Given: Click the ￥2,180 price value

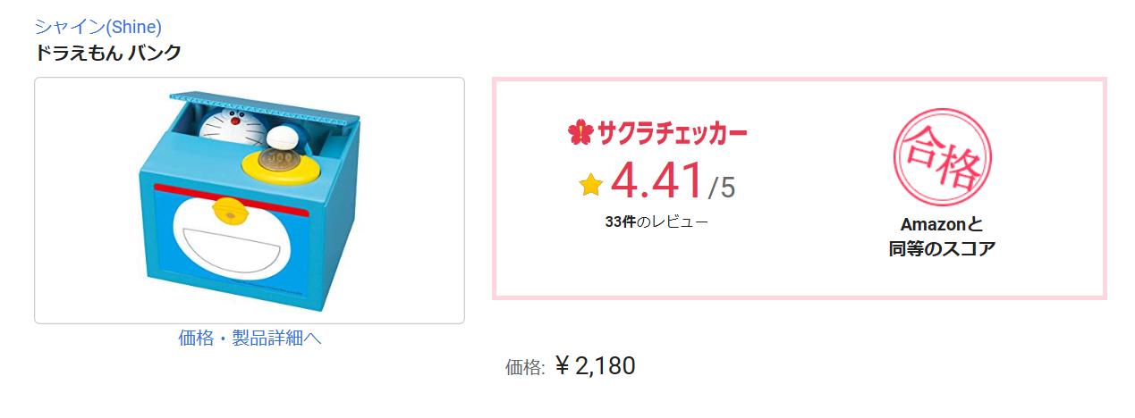Looking at the screenshot, I should [595, 365].
